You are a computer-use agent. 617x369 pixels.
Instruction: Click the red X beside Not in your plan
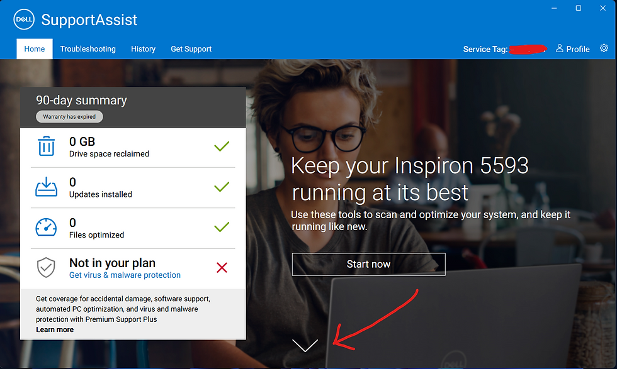tap(222, 268)
